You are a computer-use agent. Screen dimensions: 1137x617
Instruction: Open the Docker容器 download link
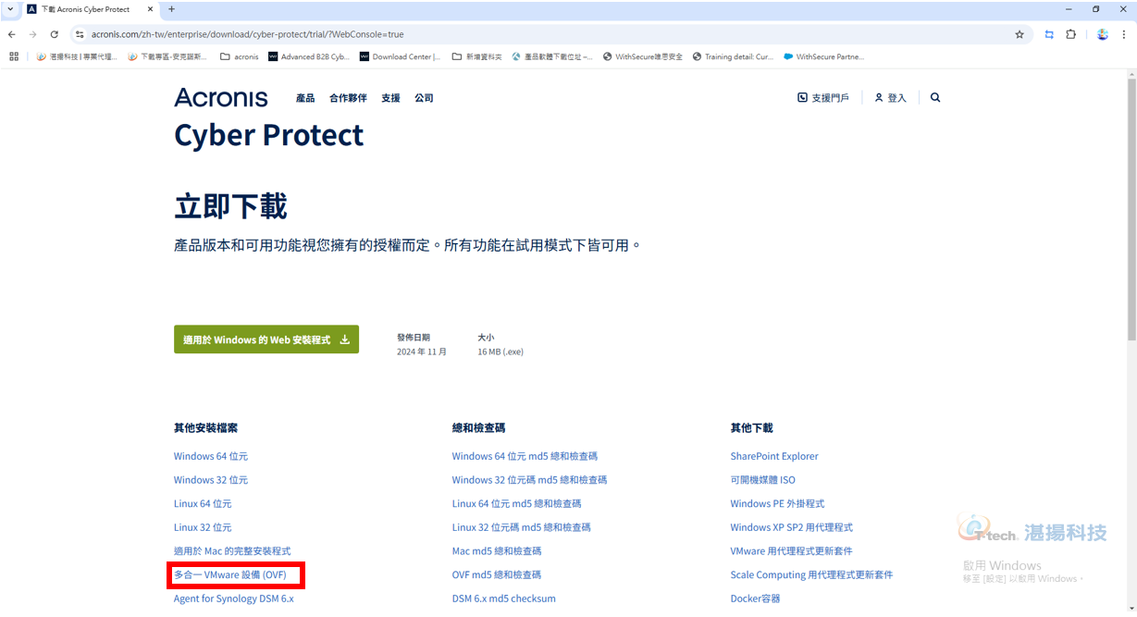(755, 598)
